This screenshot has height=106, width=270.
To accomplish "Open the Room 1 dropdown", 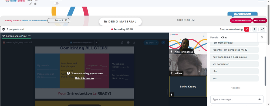I will [59, 21].
